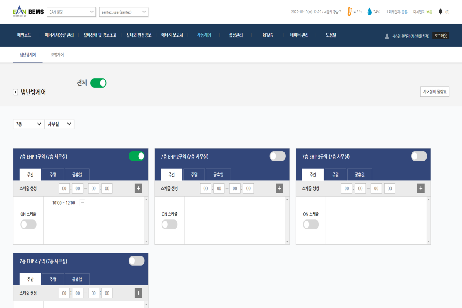The image size is (462, 308).
Task: Click the thermometer temperature icon
Action: tap(350, 12)
